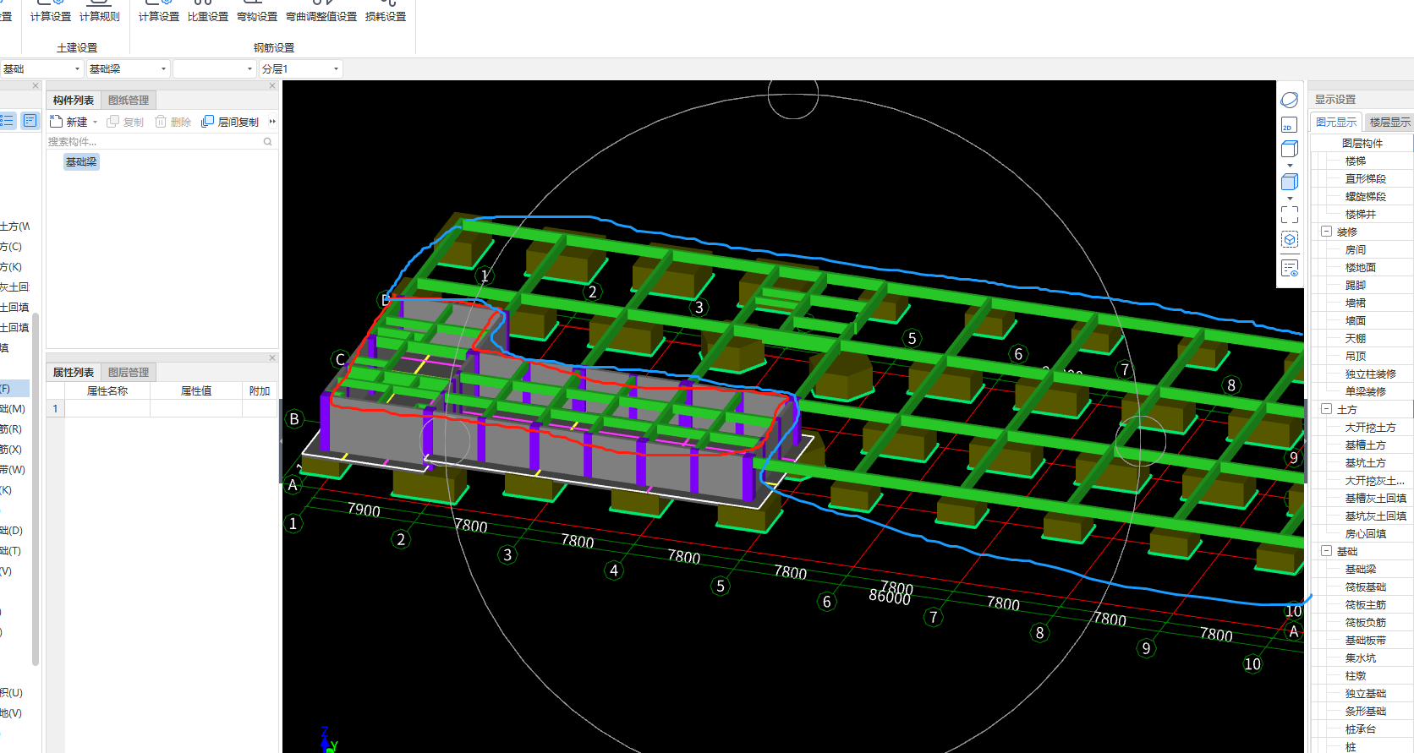Close the left navigation panel
This screenshot has height=753, width=1414.
pyautogui.click(x=36, y=85)
